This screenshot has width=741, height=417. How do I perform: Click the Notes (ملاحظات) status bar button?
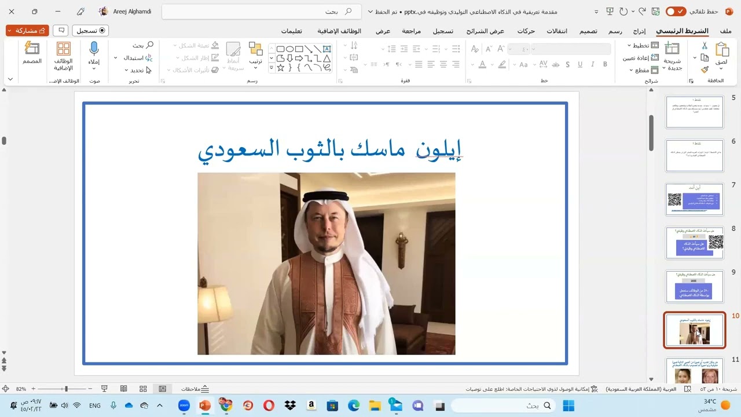pyautogui.click(x=195, y=389)
